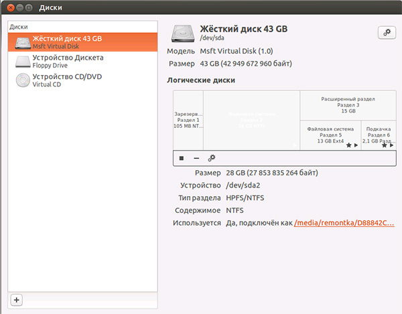Select Жёсткий диск 43 GB in the list
402x314 pixels.
(x=82, y=42)
